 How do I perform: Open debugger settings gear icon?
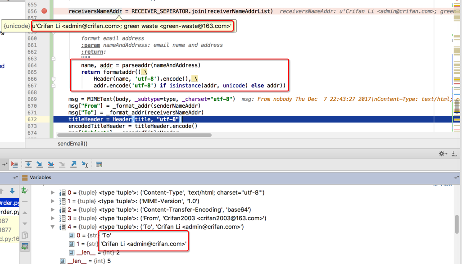tap(442, 154)
